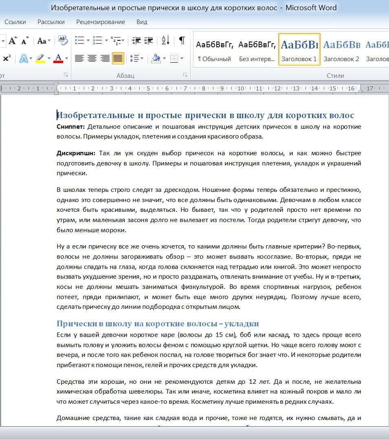Increase paragraph indent
389x440 pixels.
[x=149, y=41]
